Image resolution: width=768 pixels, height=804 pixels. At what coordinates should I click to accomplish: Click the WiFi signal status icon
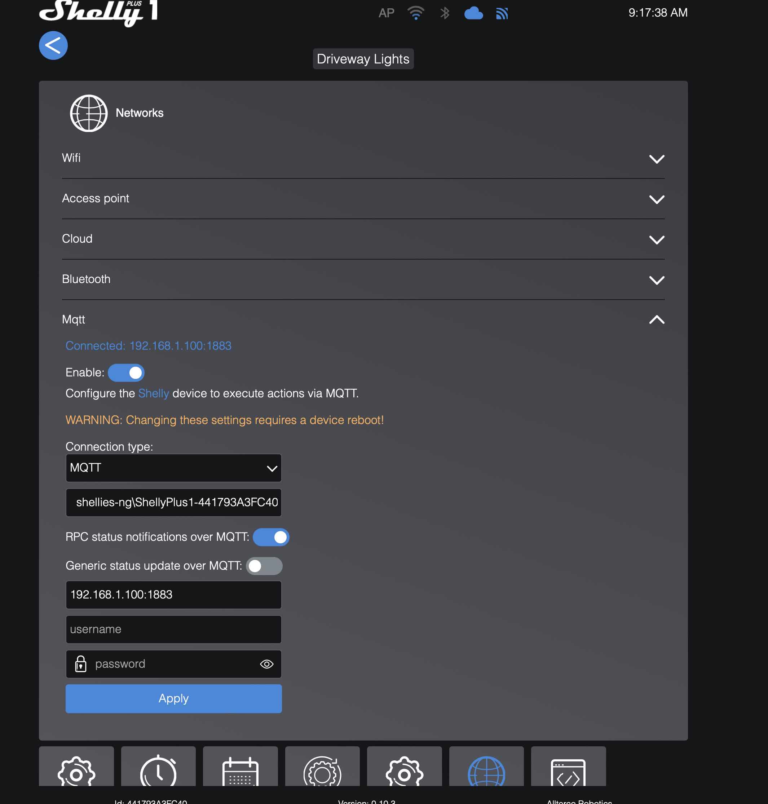(x=415, y=13)
